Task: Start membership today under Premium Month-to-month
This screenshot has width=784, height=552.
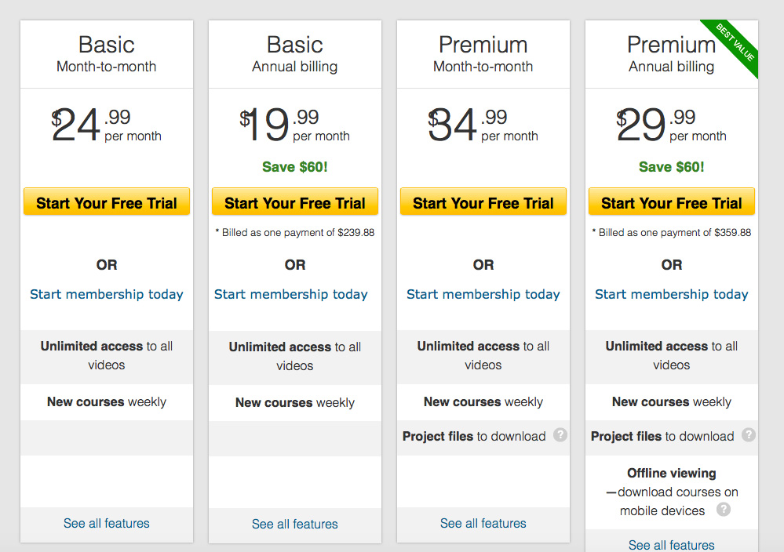Action: click(483, 294)
